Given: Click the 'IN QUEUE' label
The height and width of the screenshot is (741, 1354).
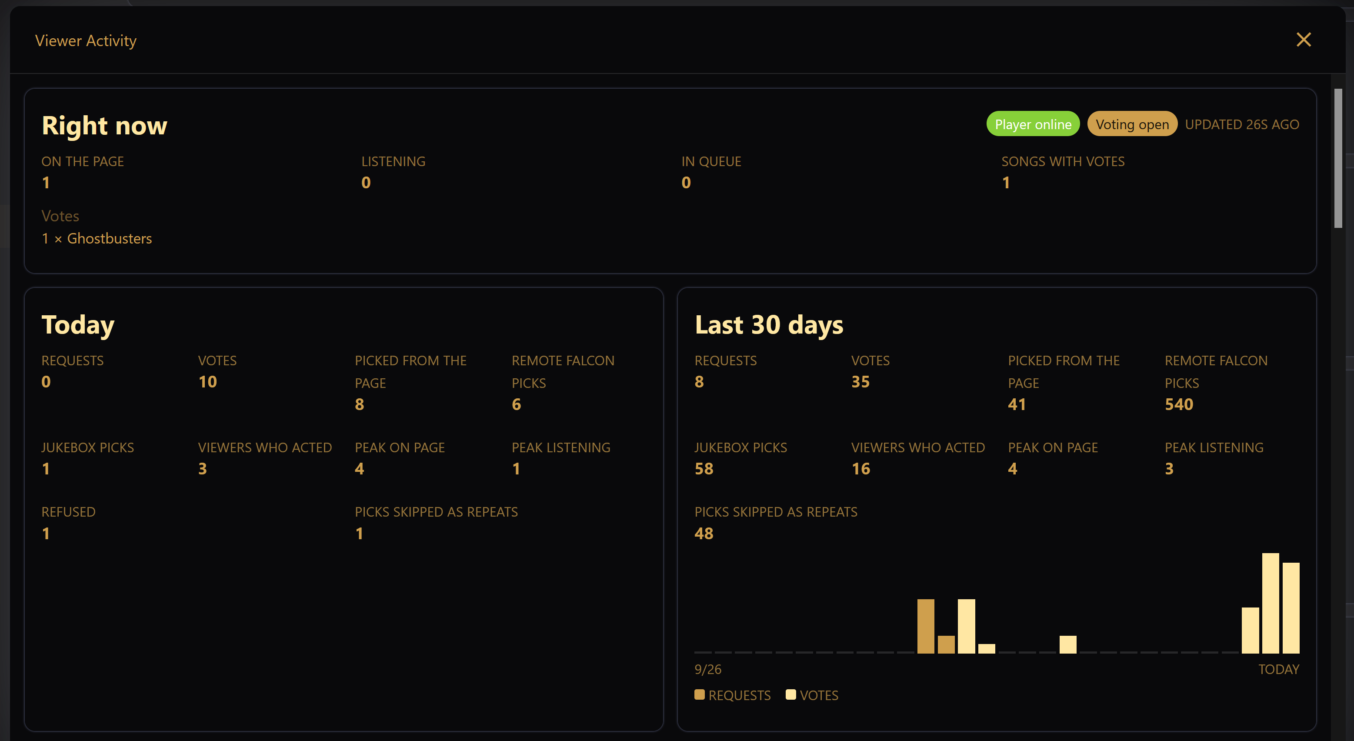Looking at the screenshot, I should (711, 161).
